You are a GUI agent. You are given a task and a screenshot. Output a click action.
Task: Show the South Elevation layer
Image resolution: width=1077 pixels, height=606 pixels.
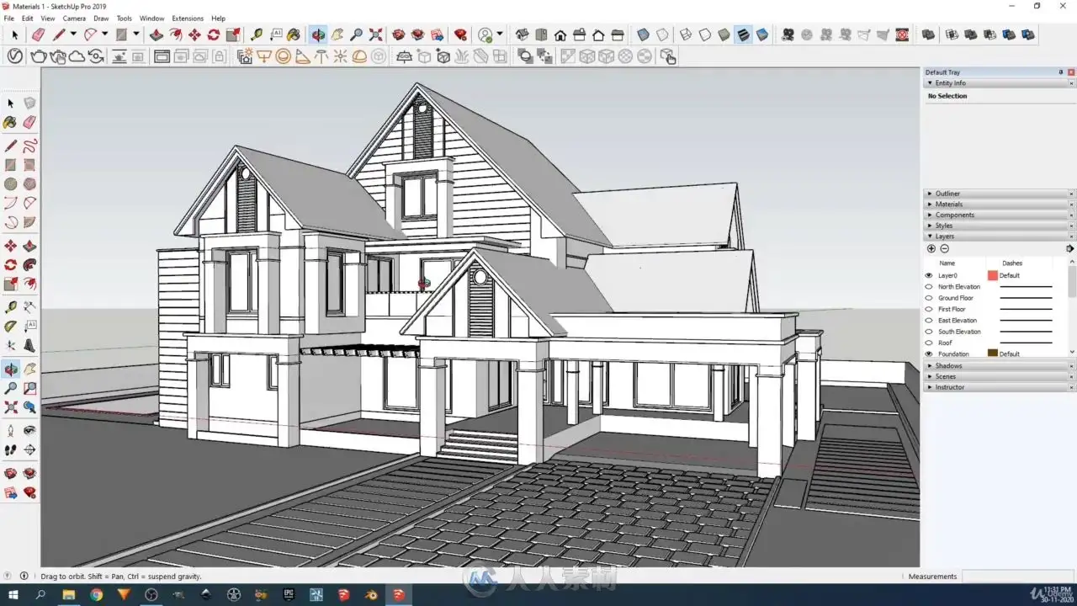[x=929, y=332]
